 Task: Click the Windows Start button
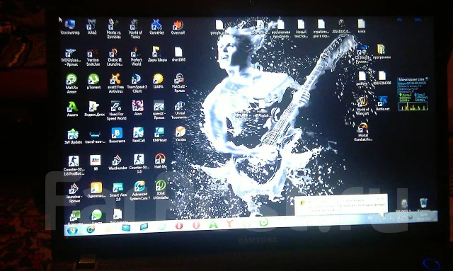pos(72,231)
